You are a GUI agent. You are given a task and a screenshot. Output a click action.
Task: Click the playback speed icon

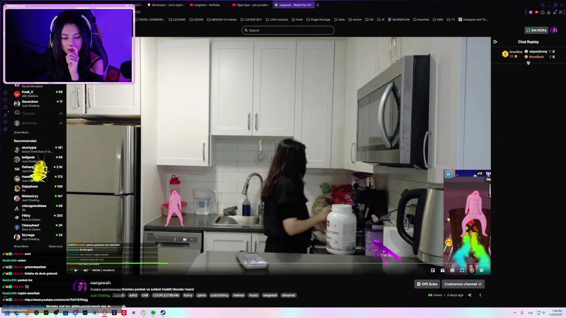click(x=472, y=270)
